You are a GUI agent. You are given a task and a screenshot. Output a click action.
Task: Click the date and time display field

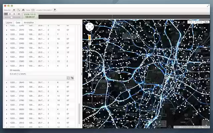30,16
